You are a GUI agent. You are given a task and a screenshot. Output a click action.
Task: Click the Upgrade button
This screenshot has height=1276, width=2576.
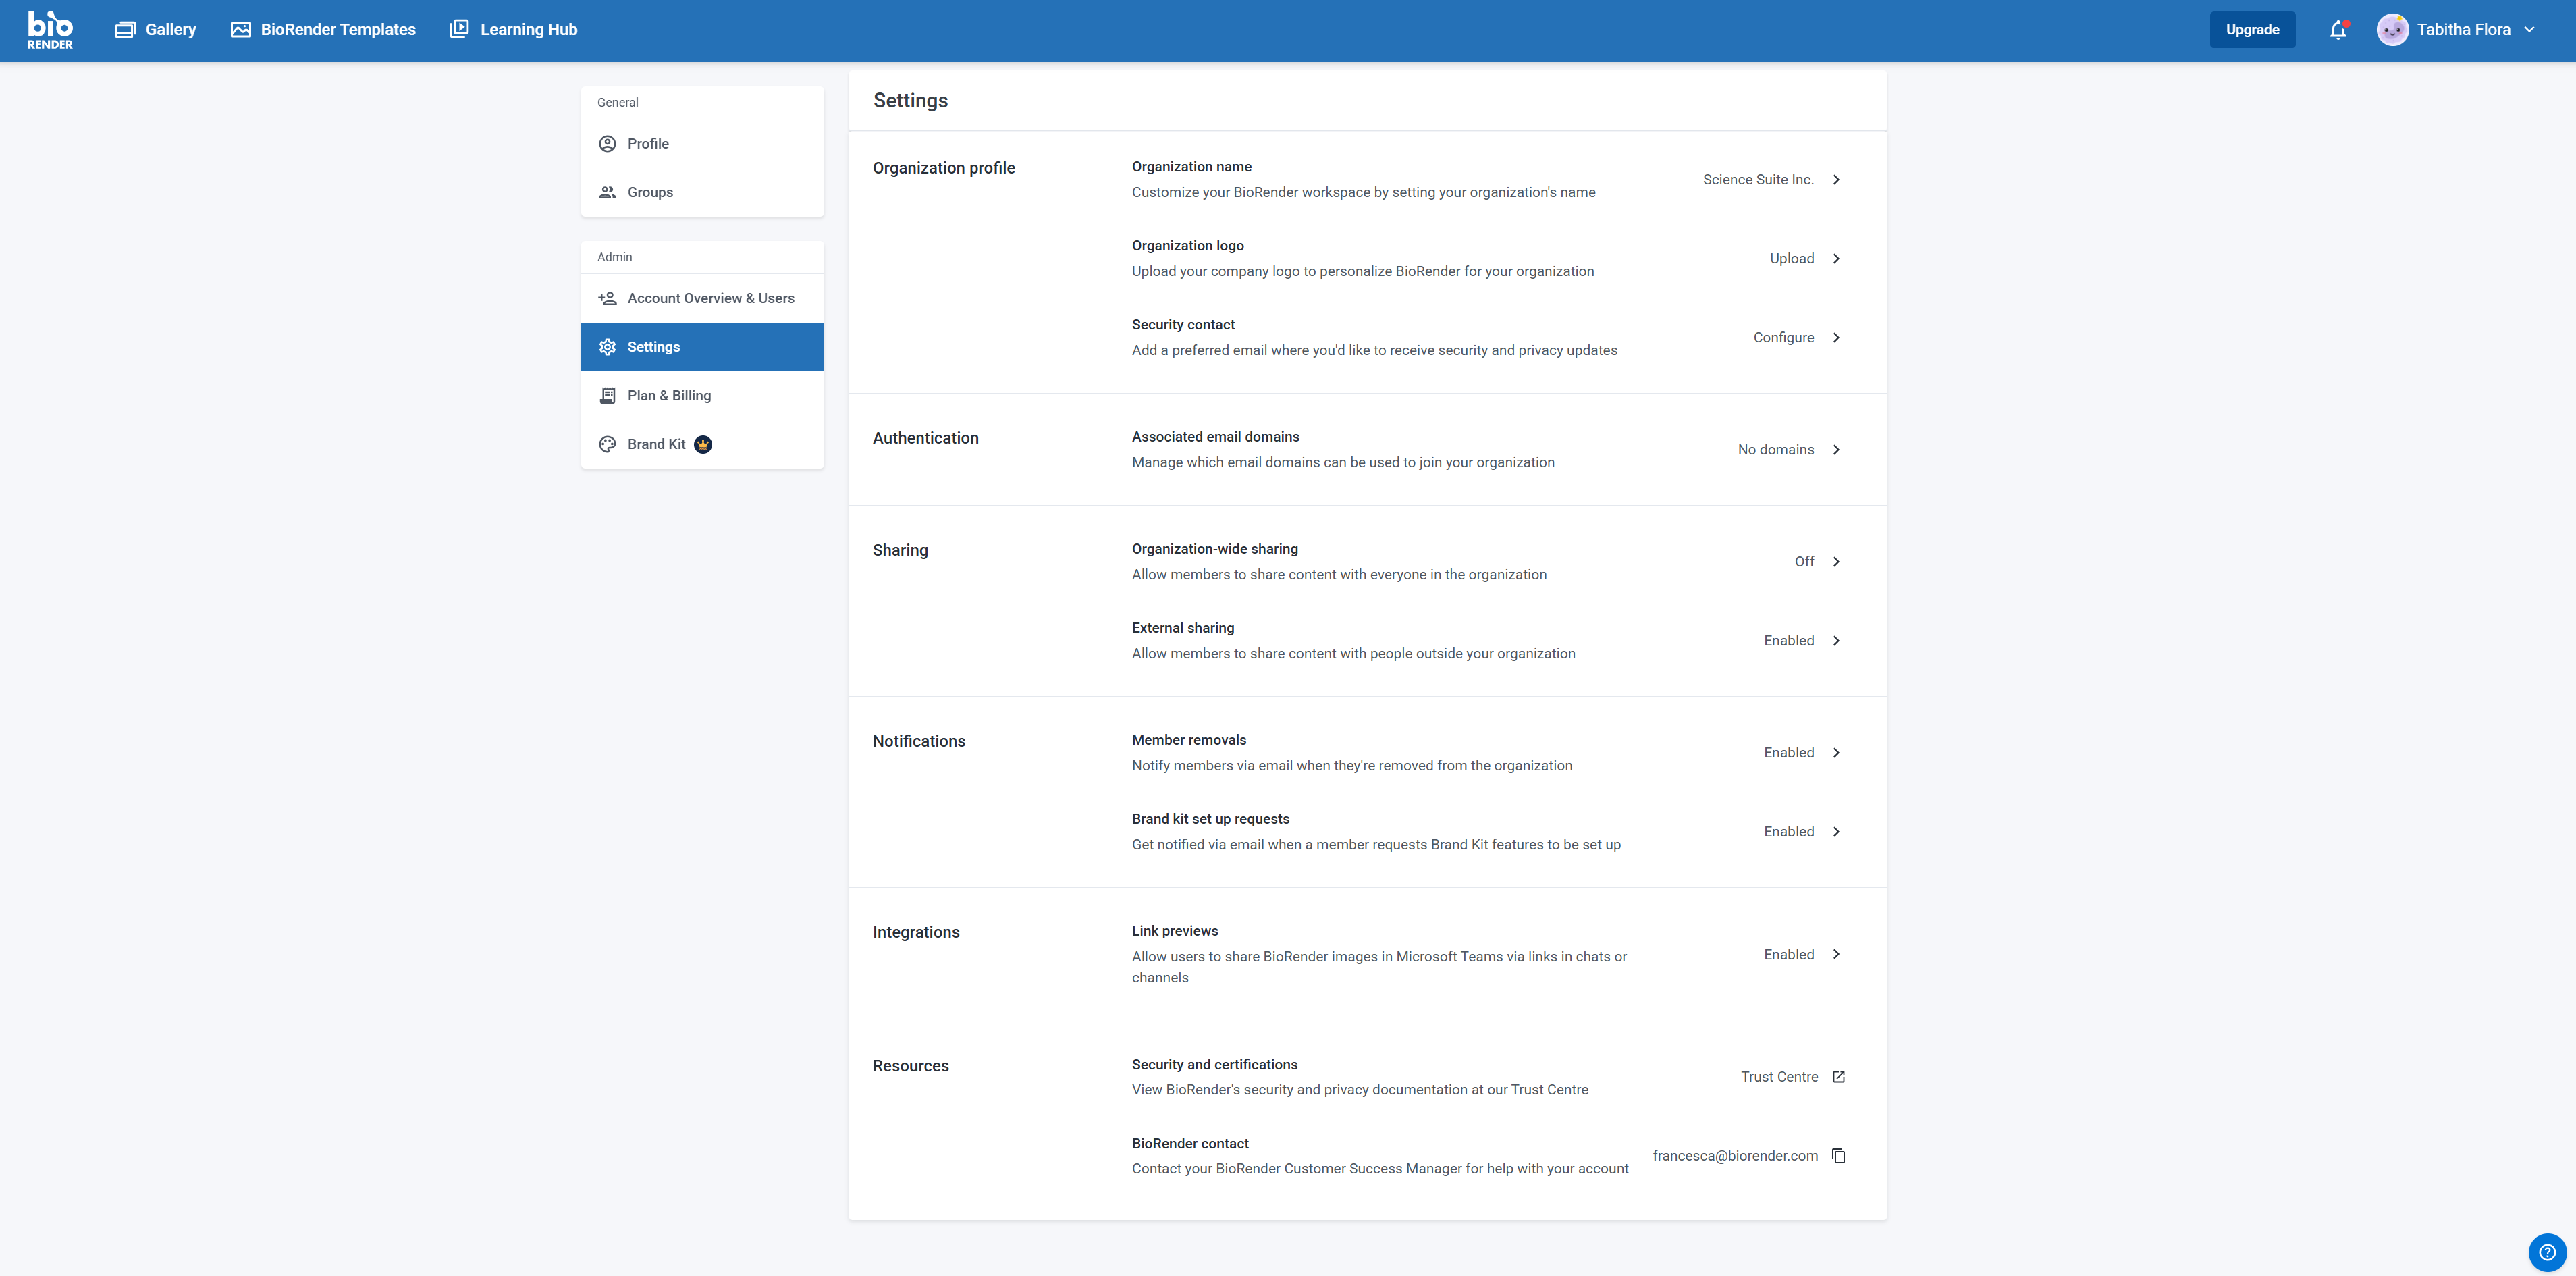pos(2252,29)
